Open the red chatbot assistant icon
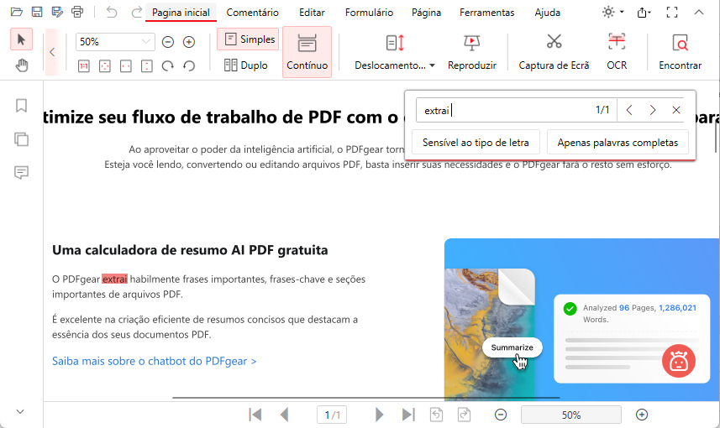The height and width of the screenshot is (428, 720). tap(679, 361)
